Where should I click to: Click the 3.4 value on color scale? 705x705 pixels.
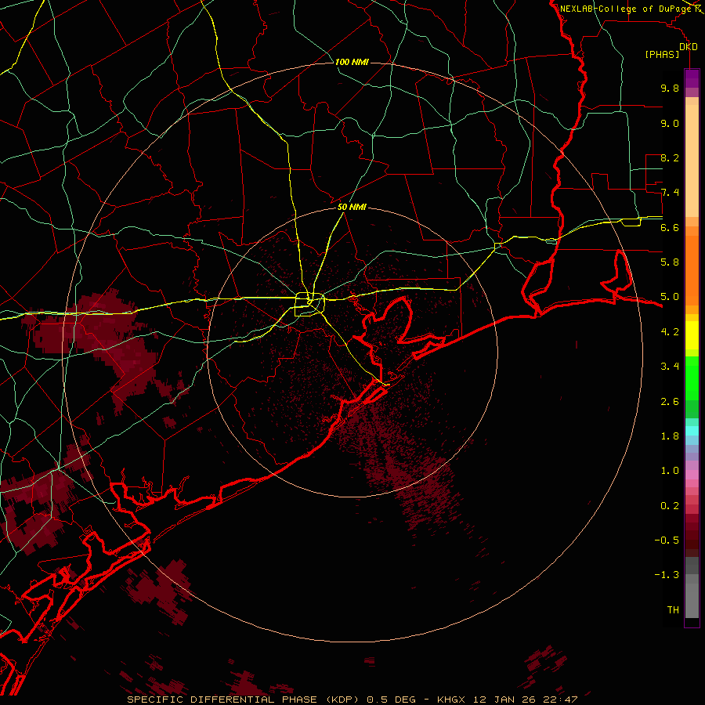click(x=670, y=367)
